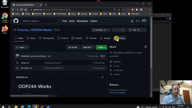Reload the page in Chrome
Screen dimensions: 192x108
point(21,10)
